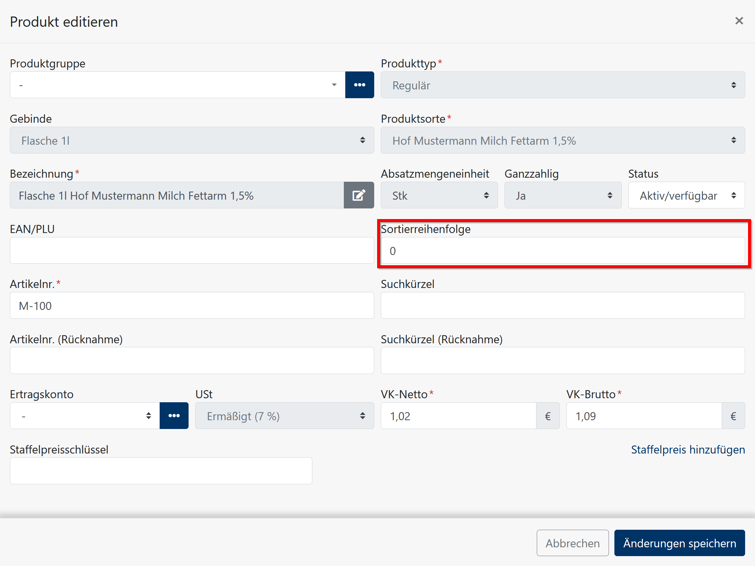Click the Sortierreihenfolge input field
The height and width of the screenshot is (566, 755).
563,251
